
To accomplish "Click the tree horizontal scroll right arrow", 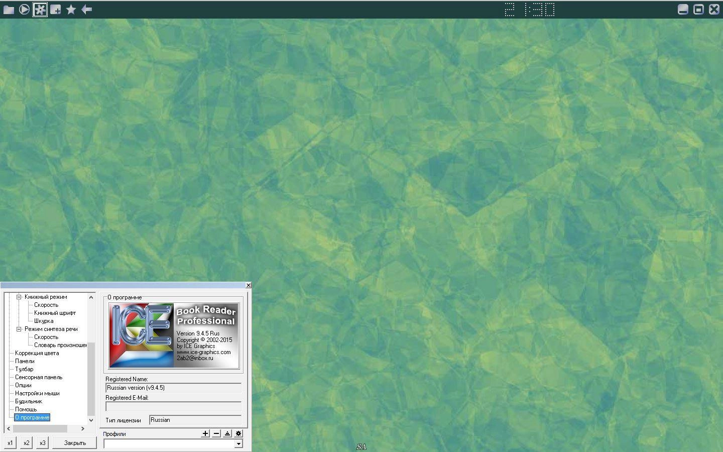I will coord(83,428).
